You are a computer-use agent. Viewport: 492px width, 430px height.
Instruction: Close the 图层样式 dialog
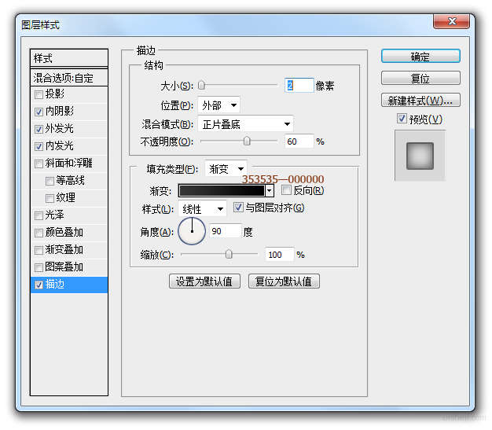pos(451,21)
